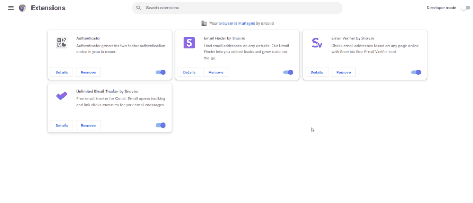Click the Chrome logo beside Extensions
Image resolution: width=473 pixels, height=203 pixels.
point(23,8)
